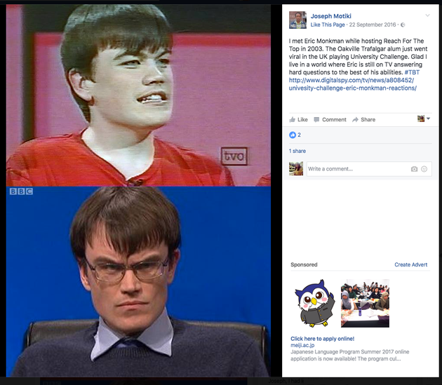442x385 pixels.
Task: Click the Write a comment field
Action: pos(369,169)
